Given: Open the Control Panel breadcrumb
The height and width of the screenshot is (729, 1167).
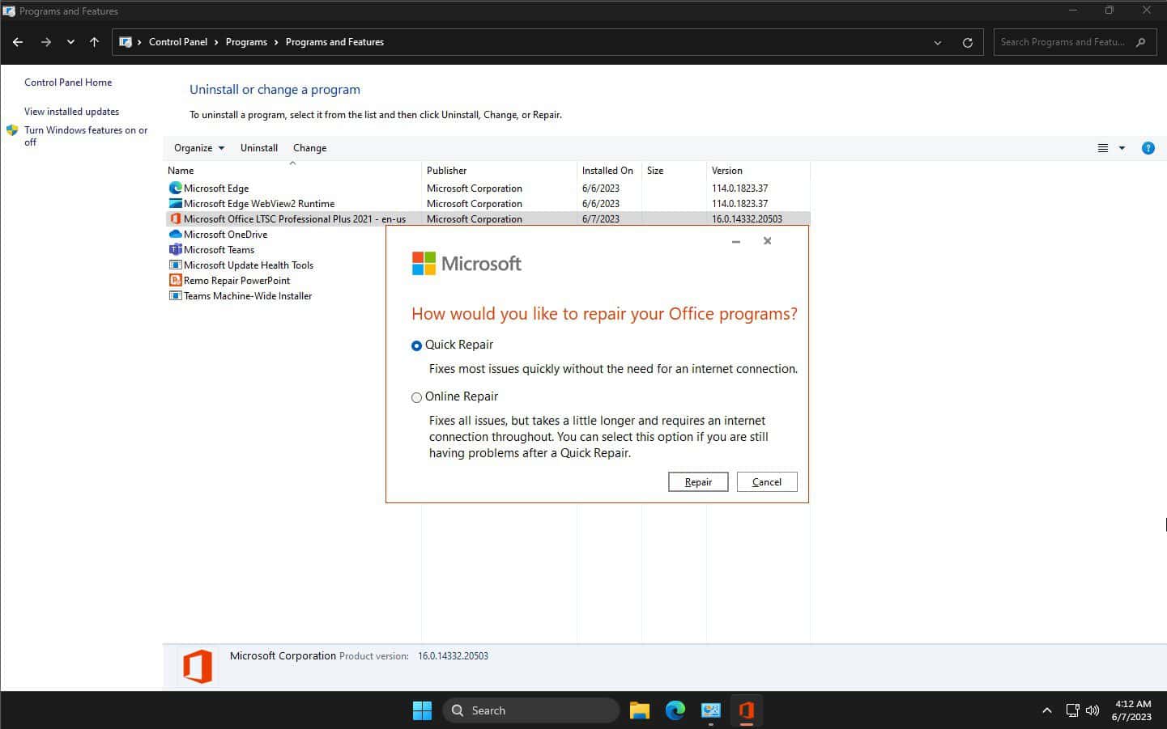Looking at the screenshot, I should click(x=178, y=42).
